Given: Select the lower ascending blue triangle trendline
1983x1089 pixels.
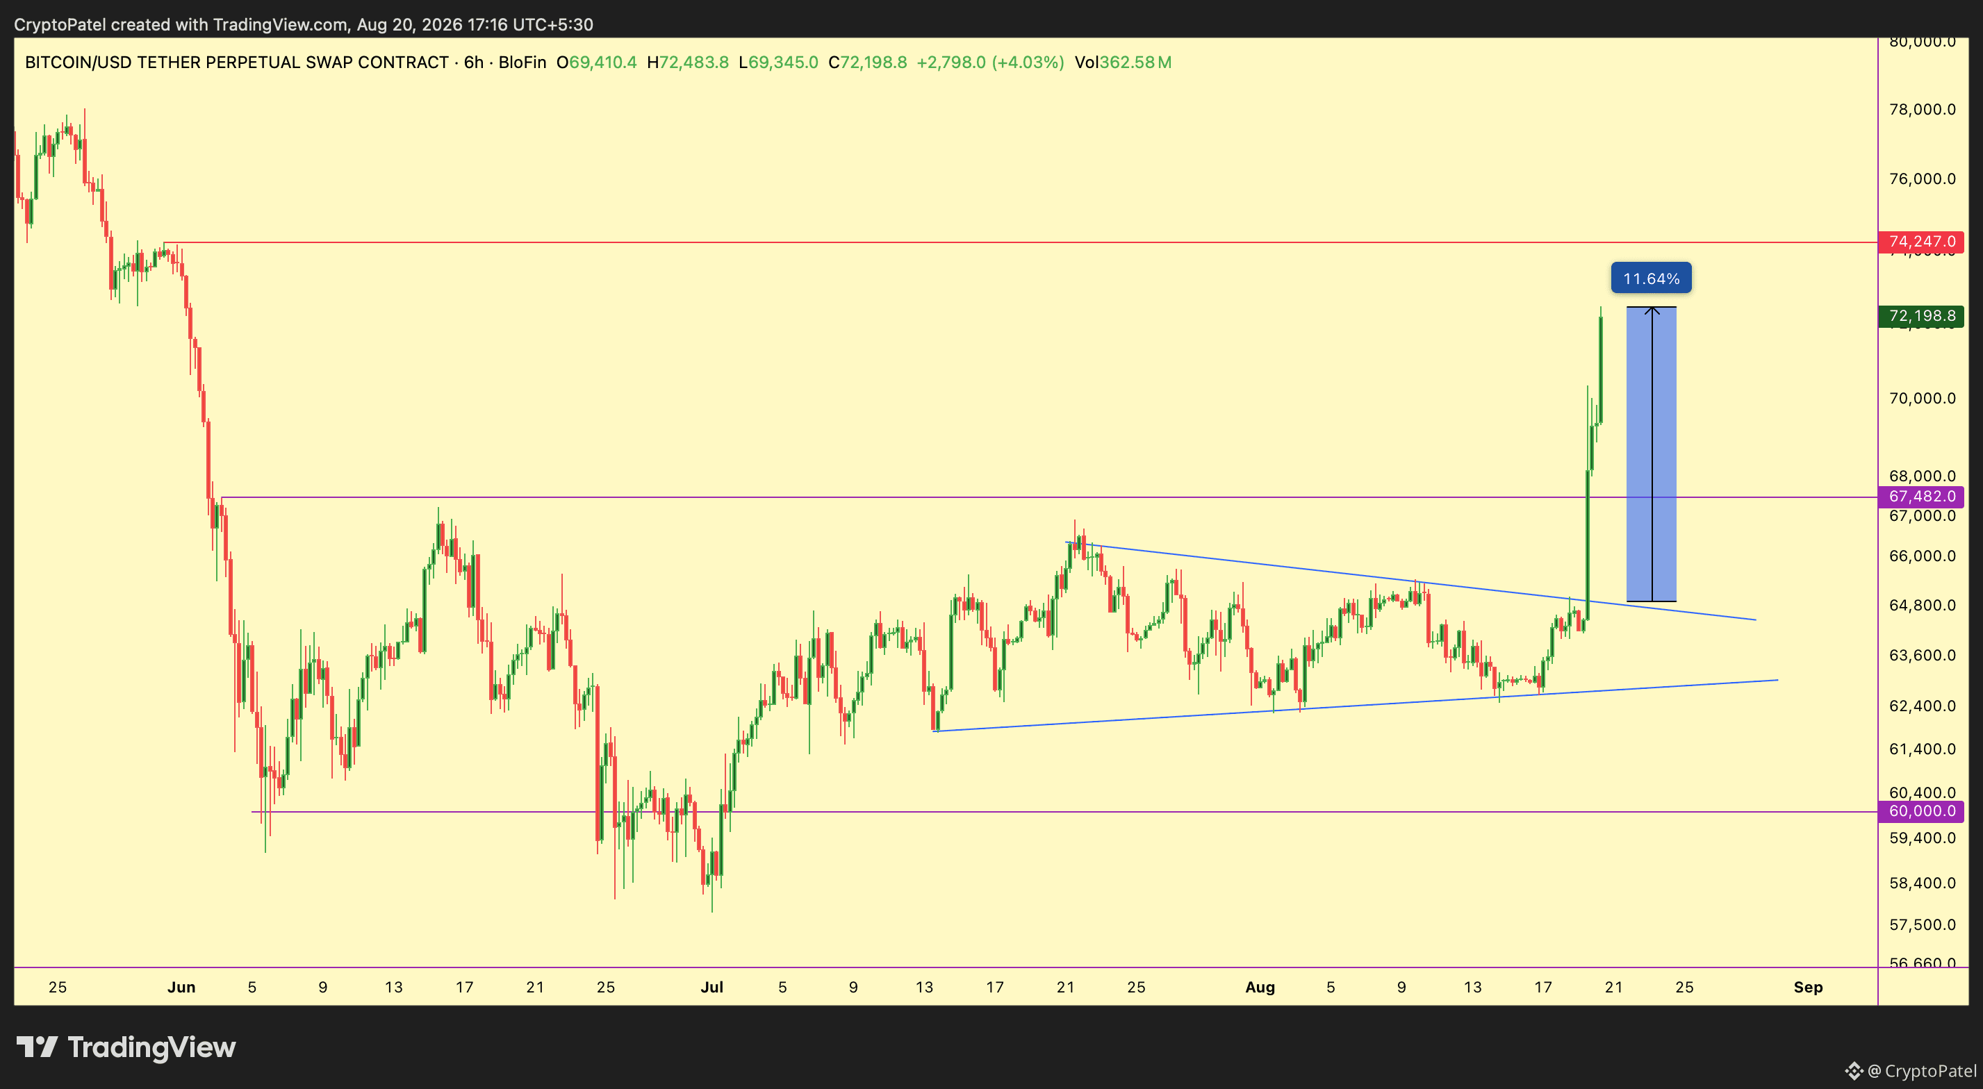Looking at the screenshot, I should [x=1355, y=706].
